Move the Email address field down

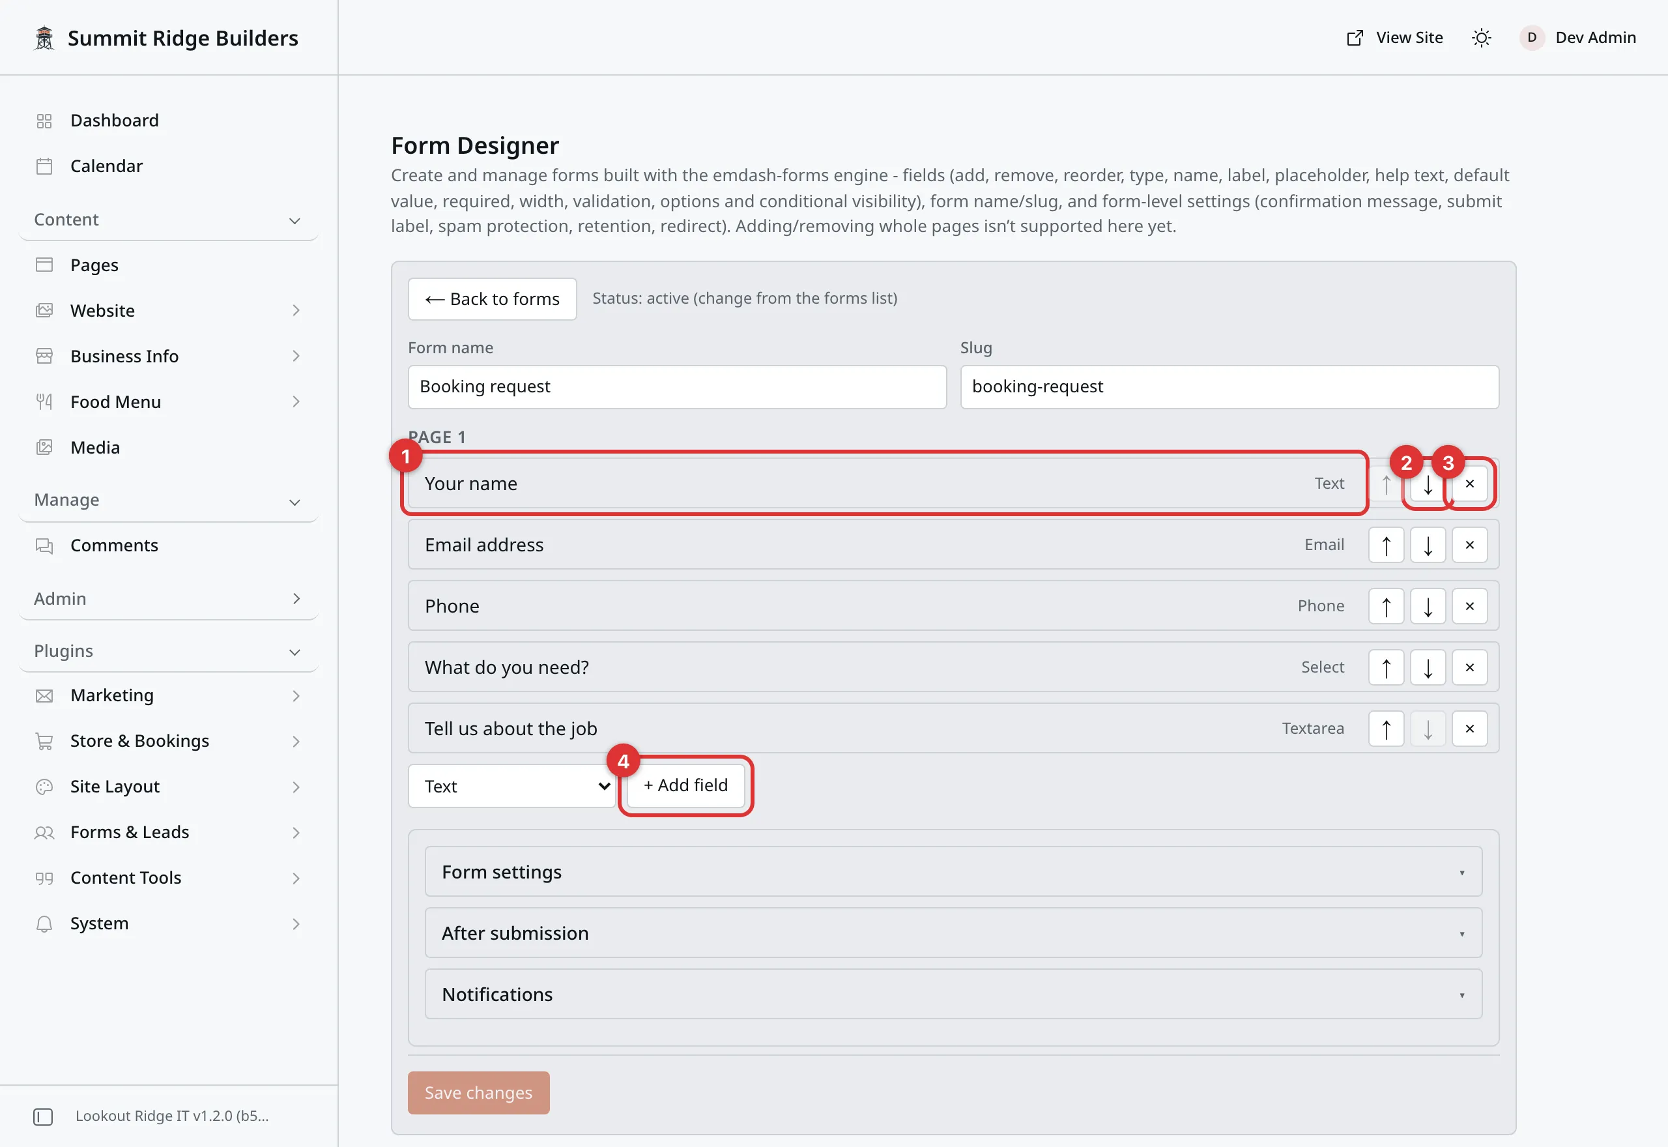(1428, 545)
